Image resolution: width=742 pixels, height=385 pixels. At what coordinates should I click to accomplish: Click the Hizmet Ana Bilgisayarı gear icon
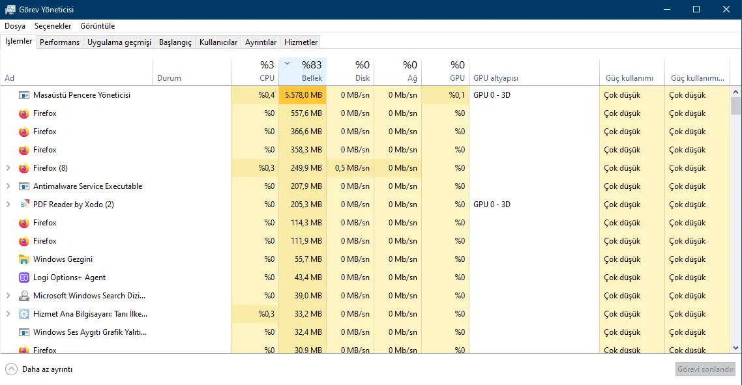point(24,314)
